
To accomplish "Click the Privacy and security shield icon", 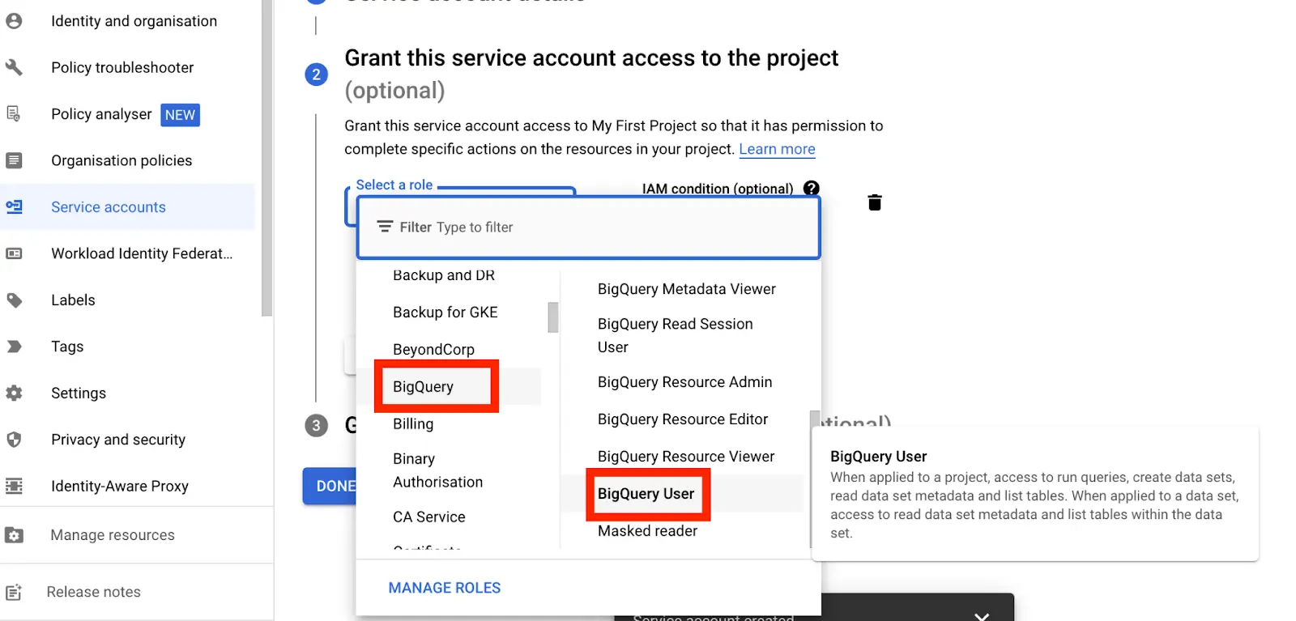I will [x=14, y=440].
